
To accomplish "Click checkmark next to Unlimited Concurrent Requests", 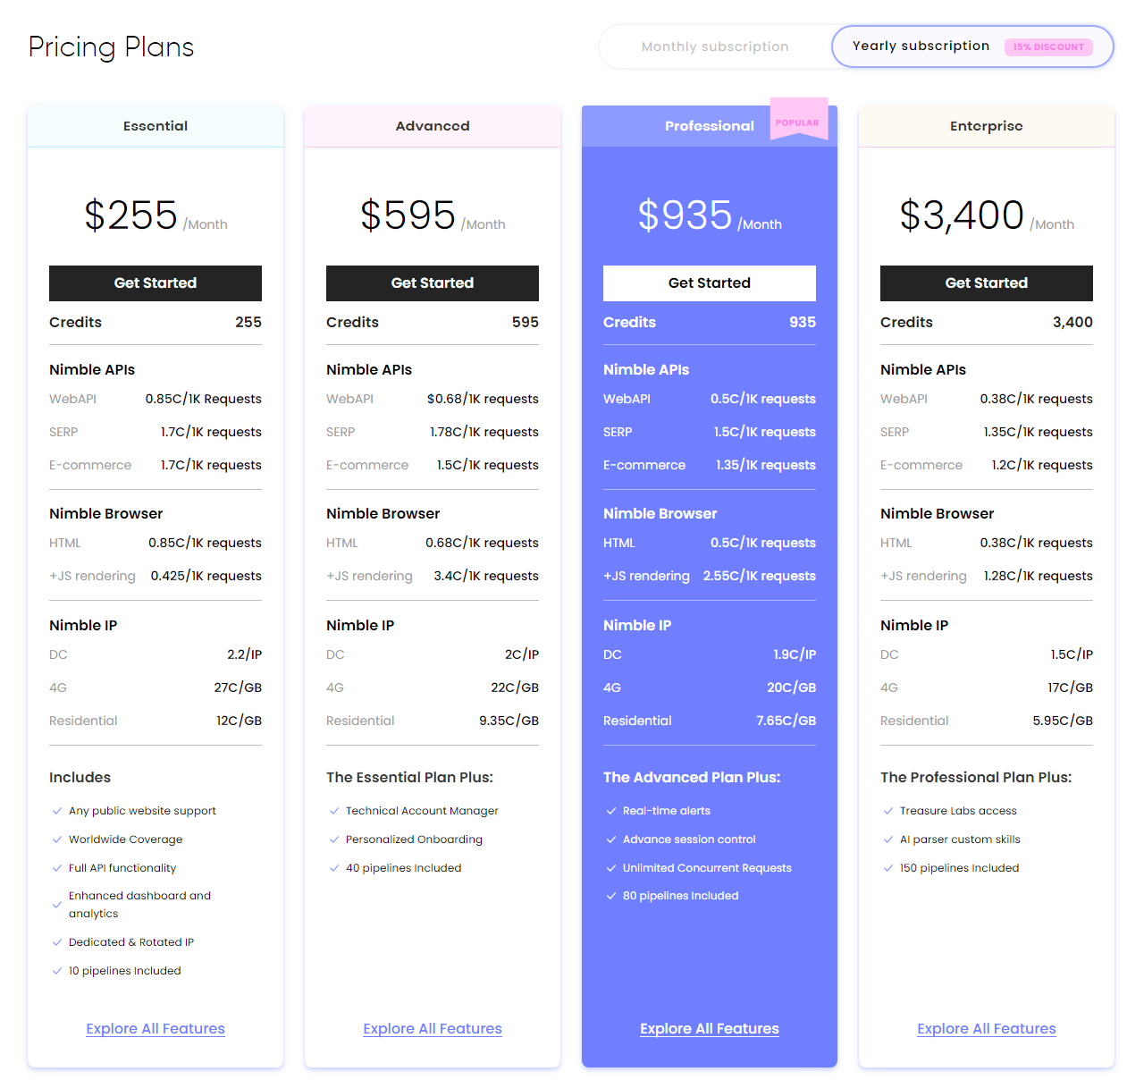I will coord(611,868).
